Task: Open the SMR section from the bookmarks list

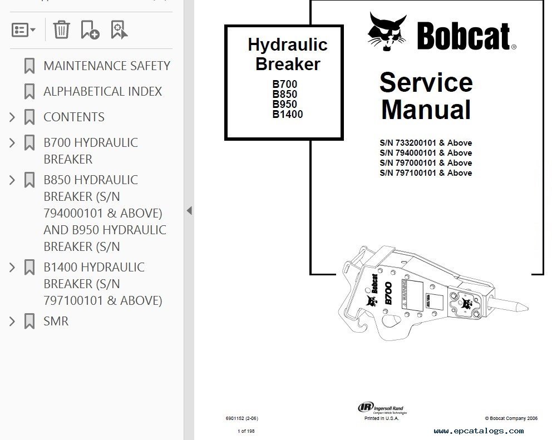Action: coord(56,321)
